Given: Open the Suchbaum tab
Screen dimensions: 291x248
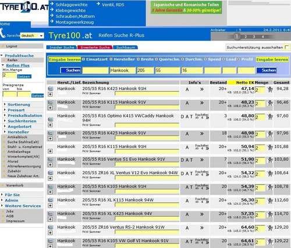Looking at the screenshot, I should click(126, 48).
